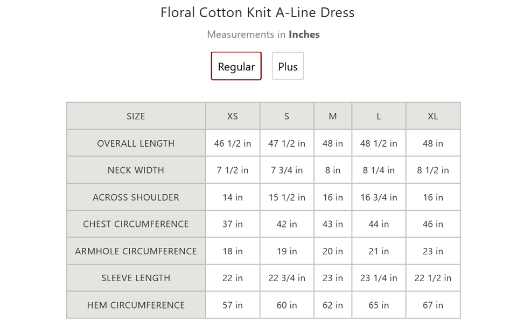The image size is (517, 336).
Task: Click the XL size column header
Action: click(x=433, y=116)
